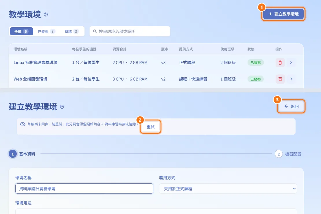The height and width of the screenshot is (214, 321).
Task: Click the 環境用途 text area
Action: 156,211
